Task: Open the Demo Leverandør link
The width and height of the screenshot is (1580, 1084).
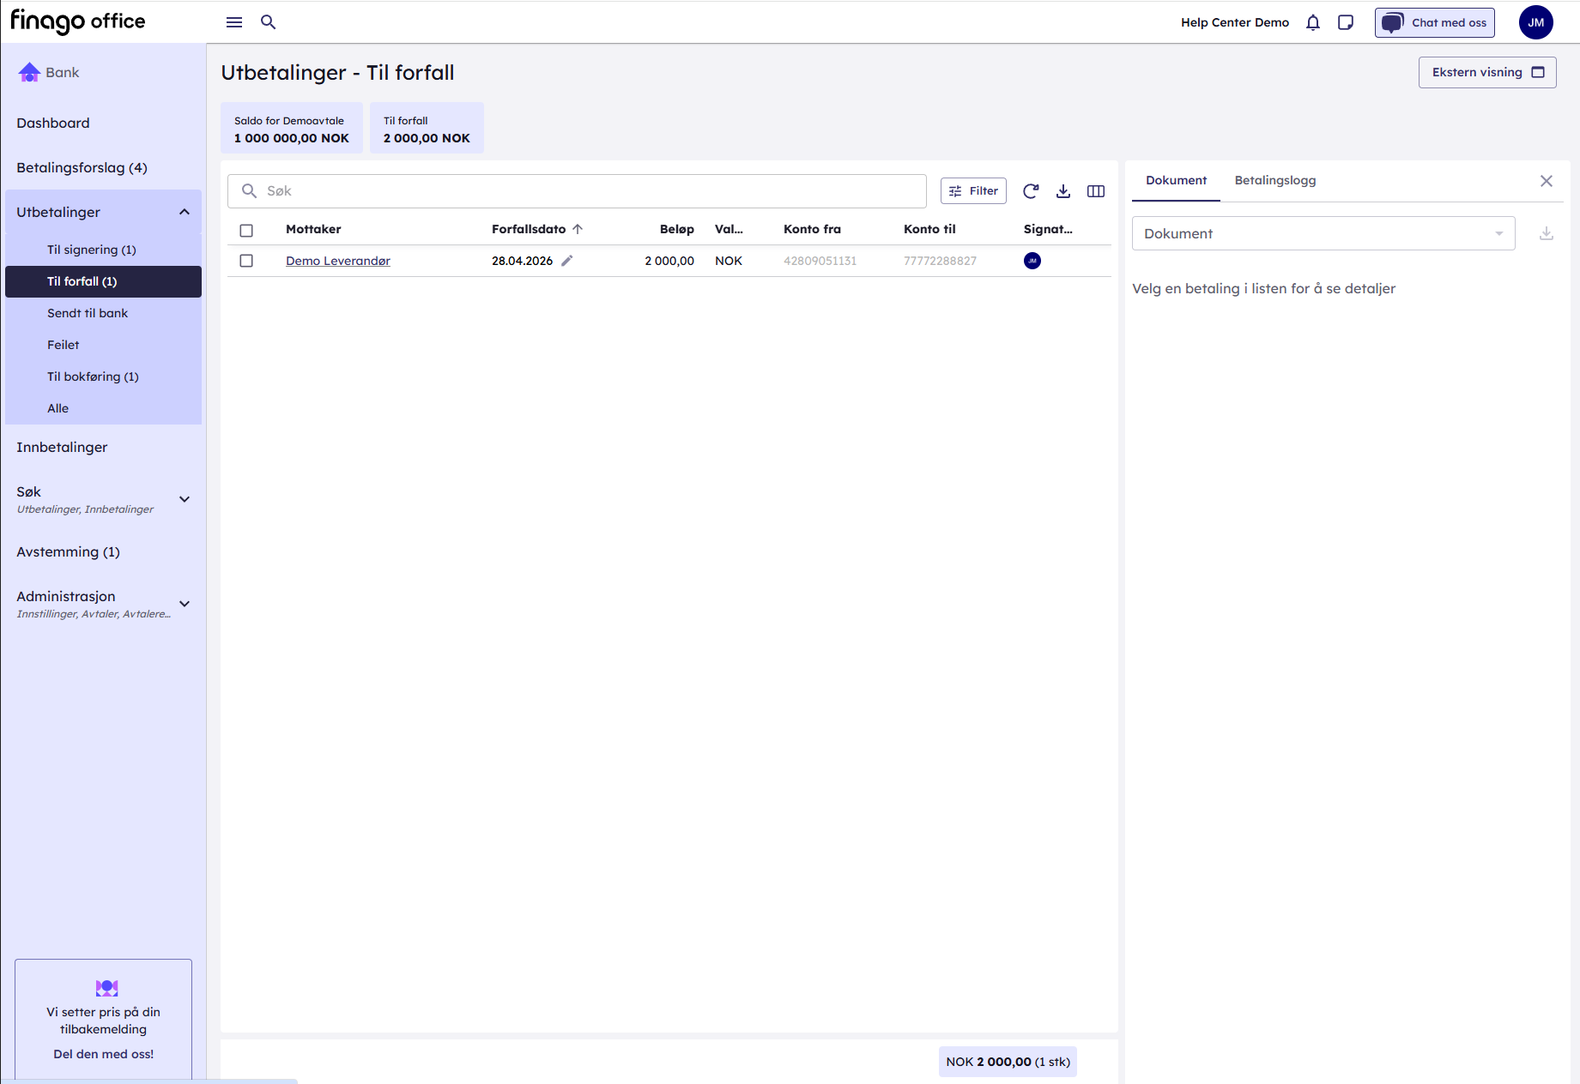Action: click(337, 261)
